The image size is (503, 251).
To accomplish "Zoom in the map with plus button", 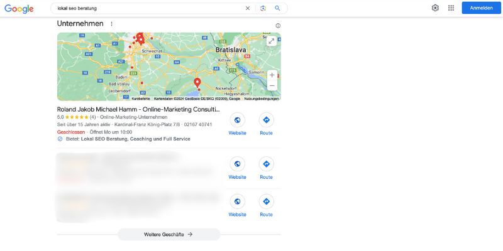I will (272, 75).
